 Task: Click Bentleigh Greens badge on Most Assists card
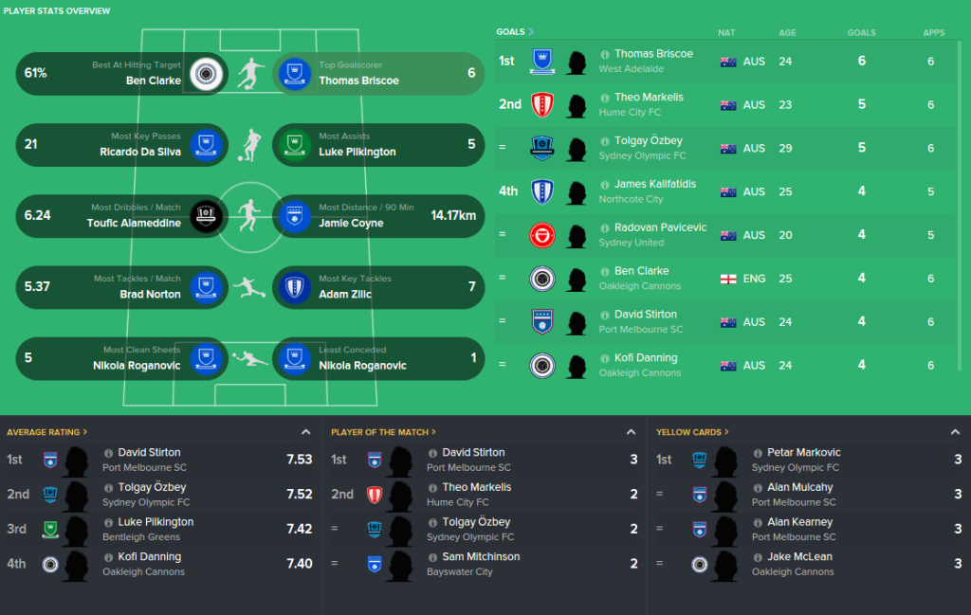pyautogui.click(x=296, y=144)
